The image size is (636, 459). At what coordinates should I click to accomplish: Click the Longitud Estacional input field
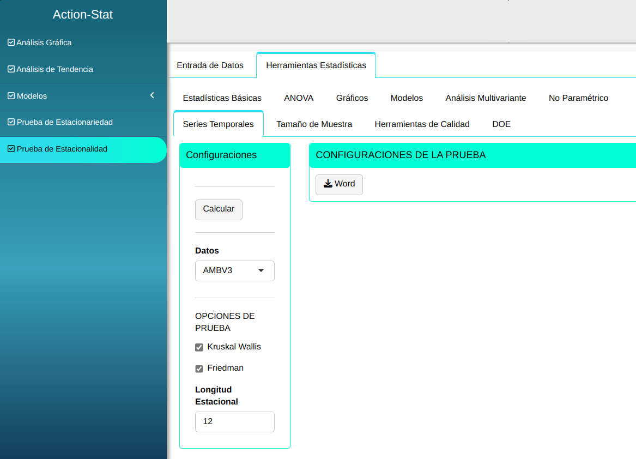(234, 422)
